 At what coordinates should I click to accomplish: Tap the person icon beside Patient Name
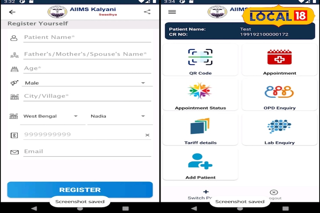coord(14,38)
